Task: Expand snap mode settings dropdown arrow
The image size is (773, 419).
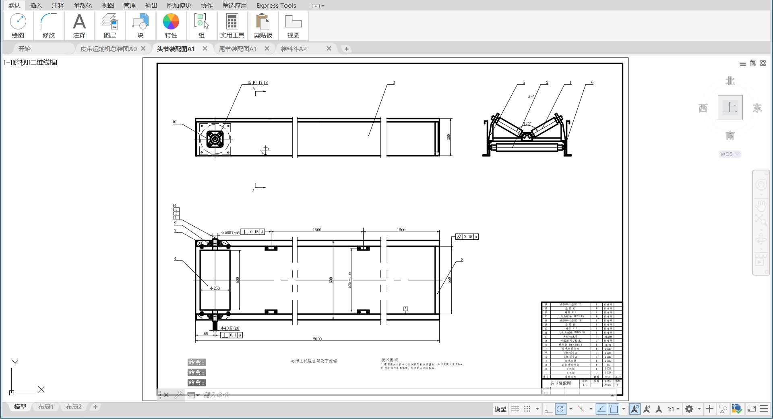Action: pos(537,409)
